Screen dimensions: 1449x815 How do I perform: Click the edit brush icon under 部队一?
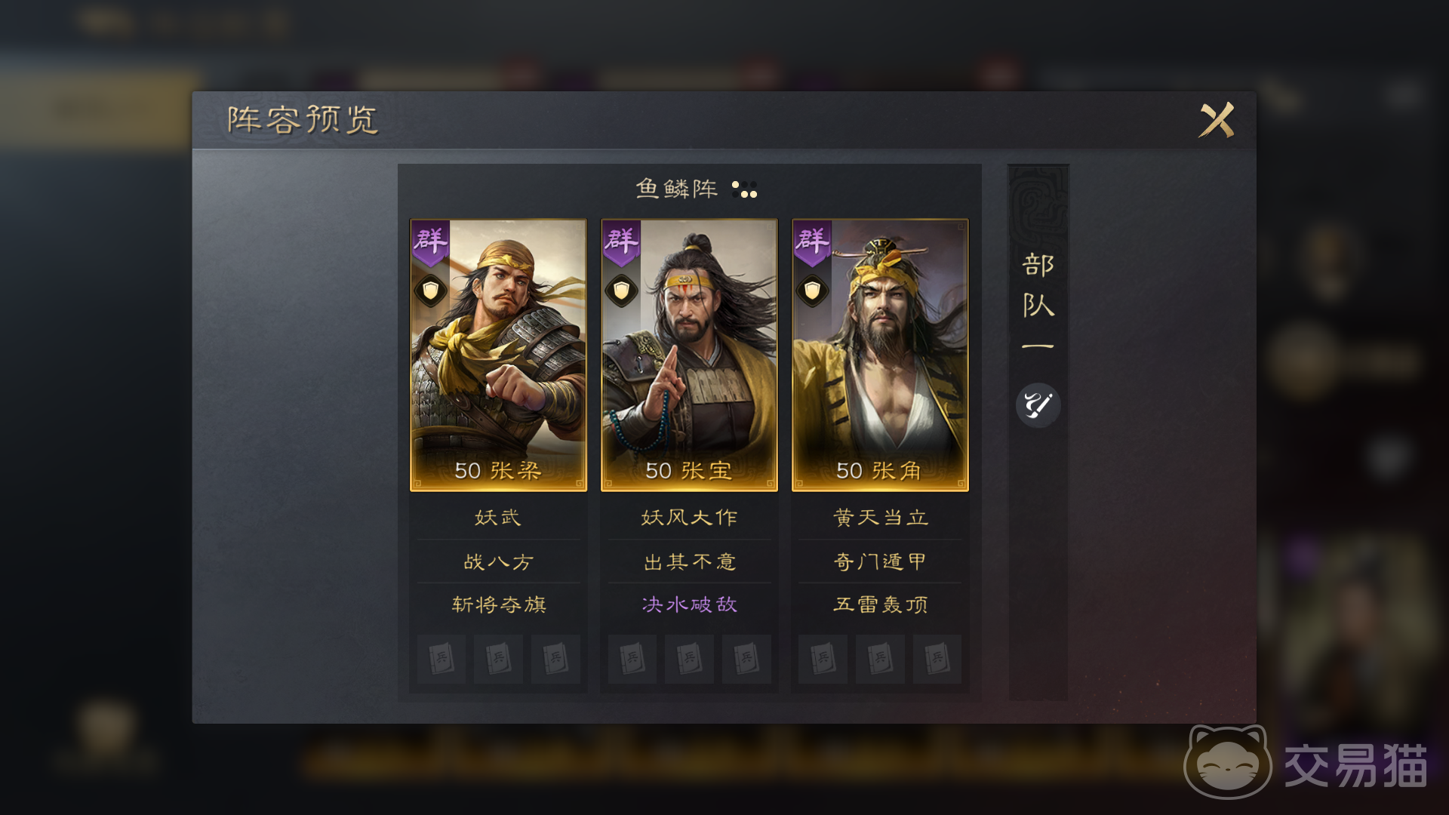click(x=1038, y=405)
